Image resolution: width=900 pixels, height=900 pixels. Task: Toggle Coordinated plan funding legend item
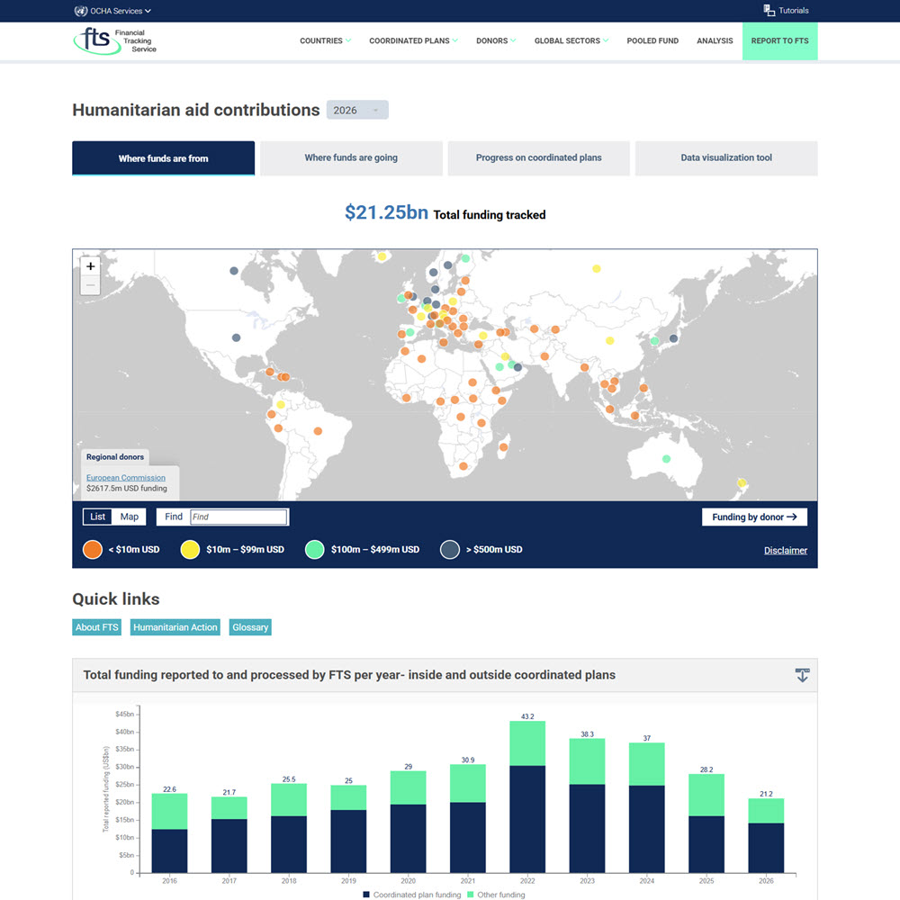411,895
